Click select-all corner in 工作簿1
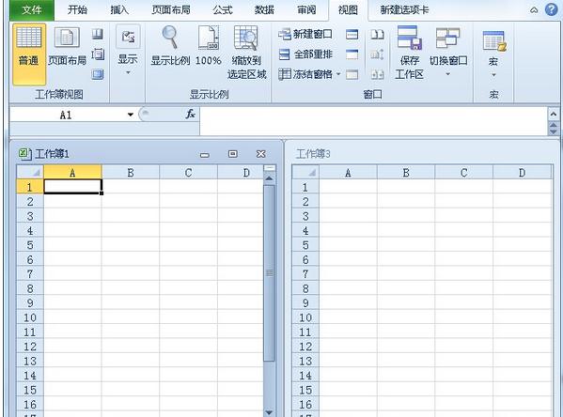 pos(30,173)
